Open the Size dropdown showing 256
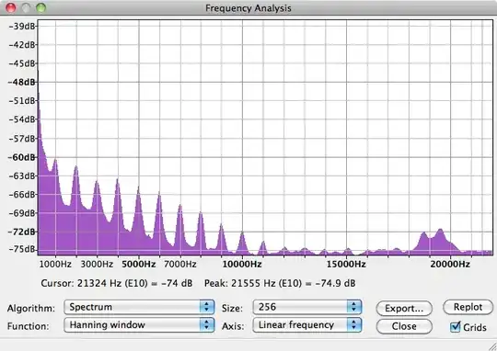Screen dimensions: 497x351 307,307
